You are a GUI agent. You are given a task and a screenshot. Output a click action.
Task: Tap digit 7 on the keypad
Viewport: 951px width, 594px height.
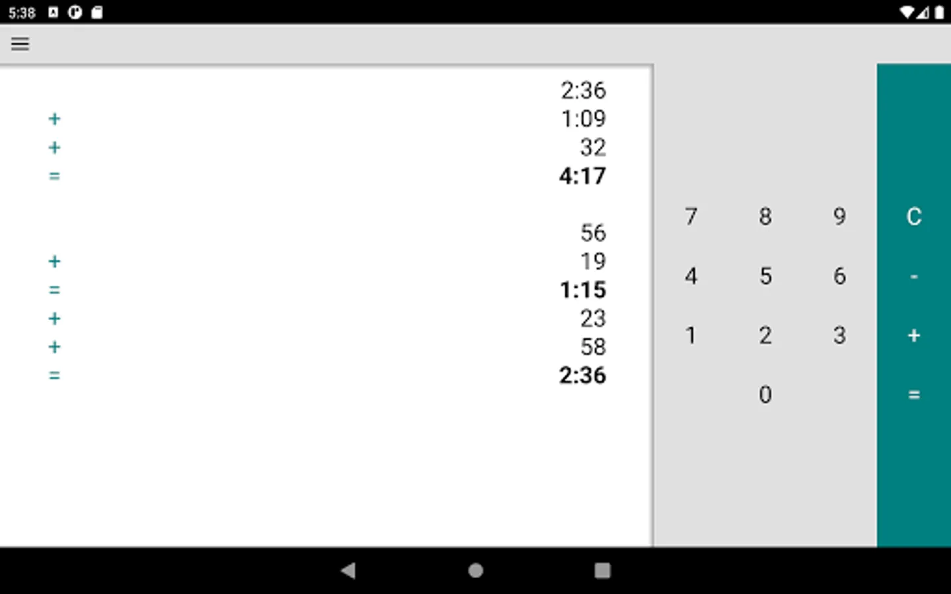pyautogui.click(x=691, y=216)
